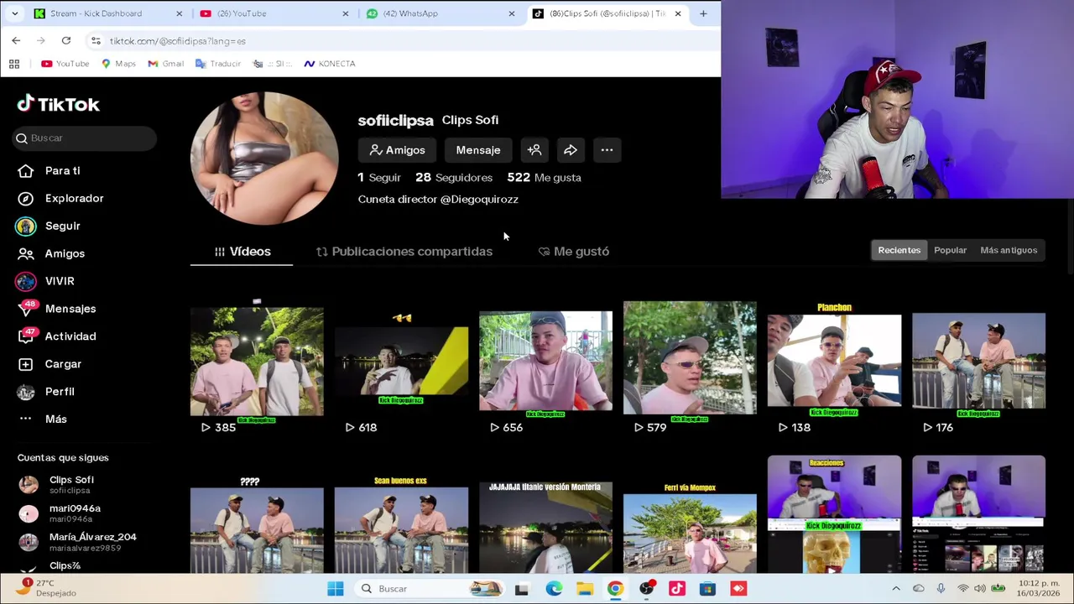1074x604 pixels.
Task: Open the sofiiclipsa profile picture
Action: coord(264,159)
